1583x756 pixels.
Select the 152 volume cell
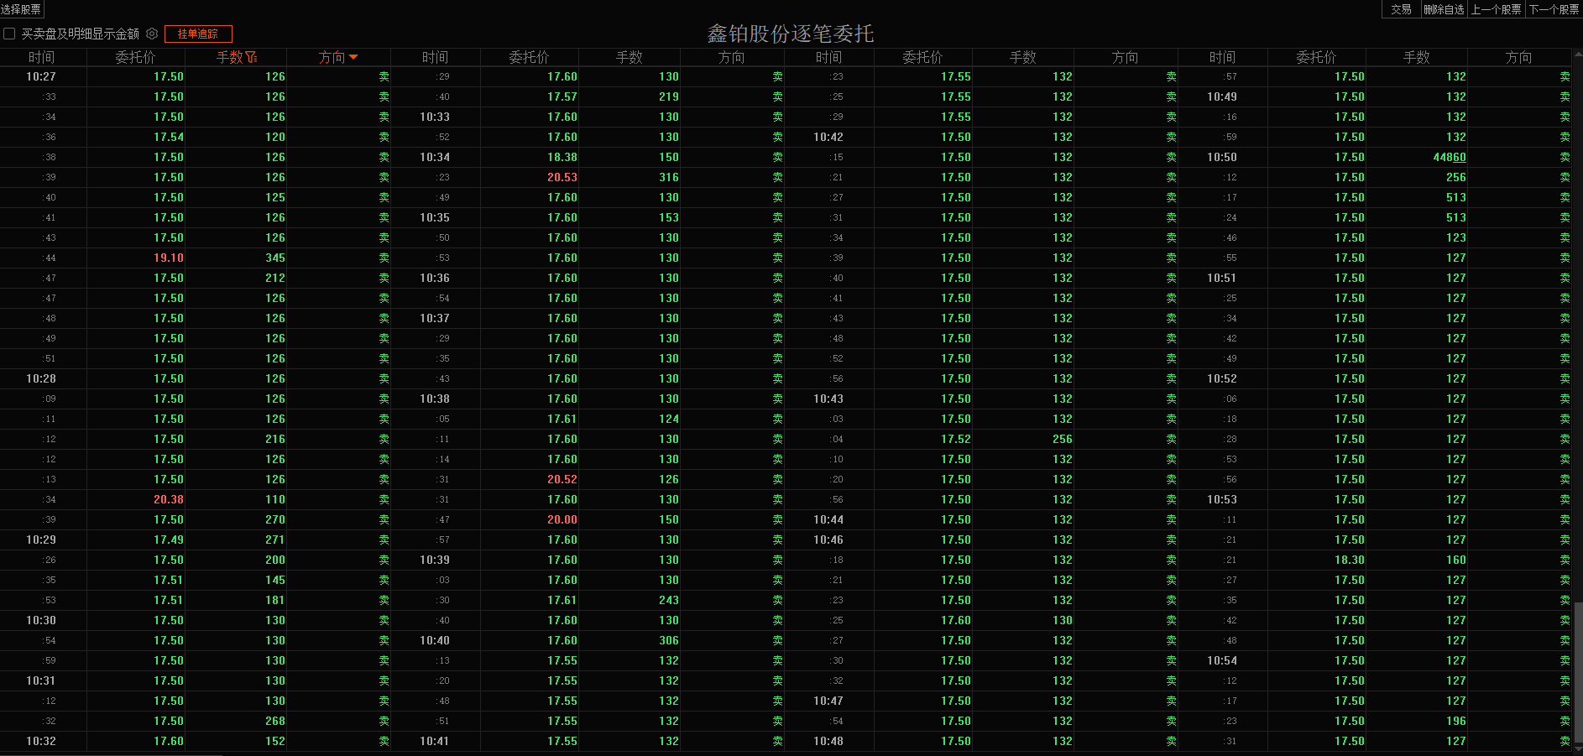[x=275, y=741]
